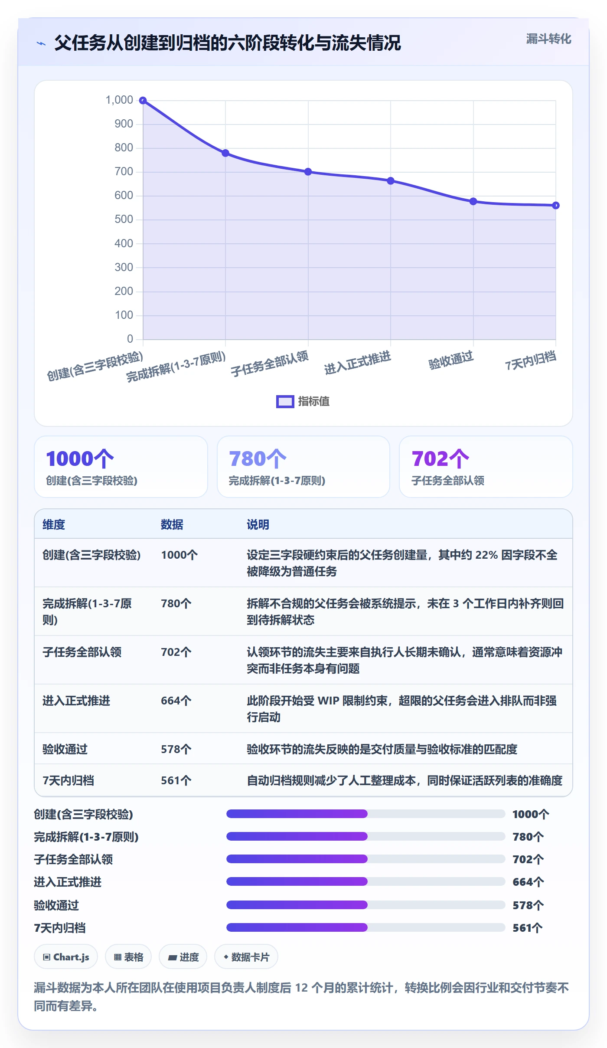Click table row label 验收通过

(x=65, y=749)
